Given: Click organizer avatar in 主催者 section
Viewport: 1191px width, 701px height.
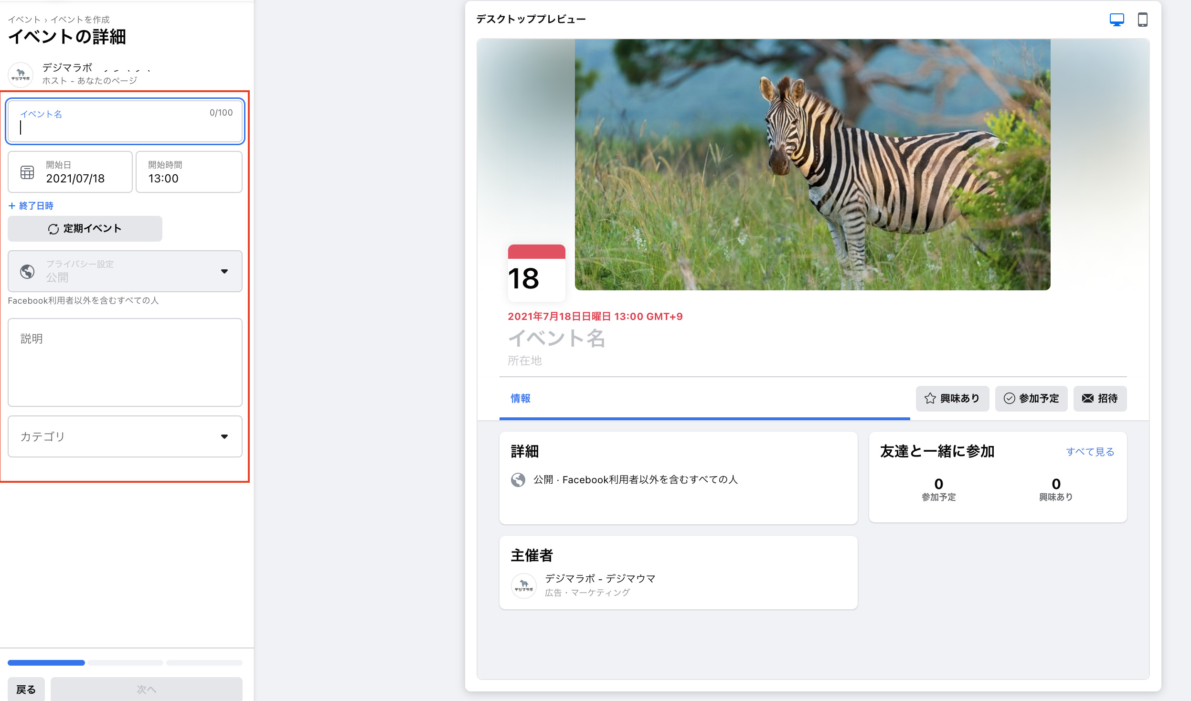Looking at the screenshot, I should click(524, 585).
